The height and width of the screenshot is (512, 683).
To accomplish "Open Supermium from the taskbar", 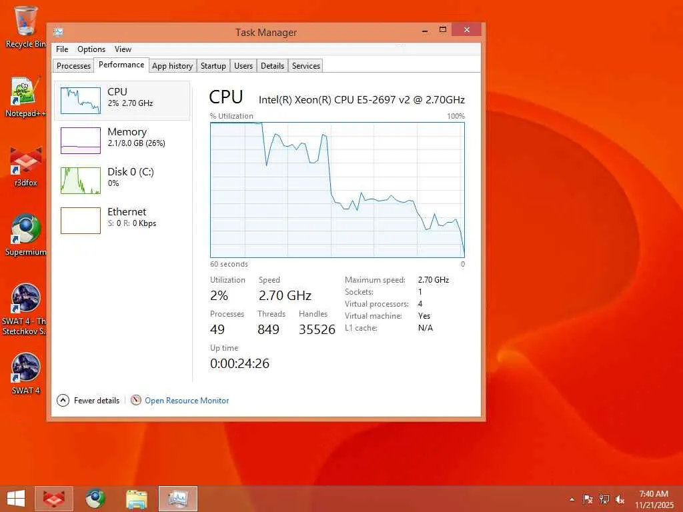I will click(x=95, y=499).
